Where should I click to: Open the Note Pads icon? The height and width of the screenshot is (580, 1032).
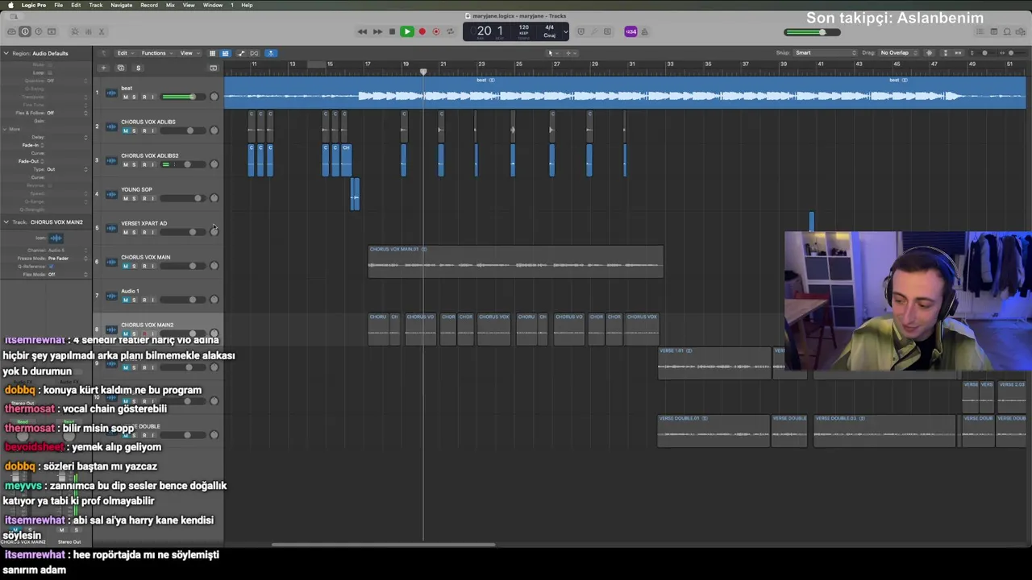994,31
